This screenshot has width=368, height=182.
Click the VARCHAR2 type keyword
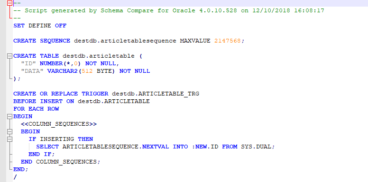[63, 71]
